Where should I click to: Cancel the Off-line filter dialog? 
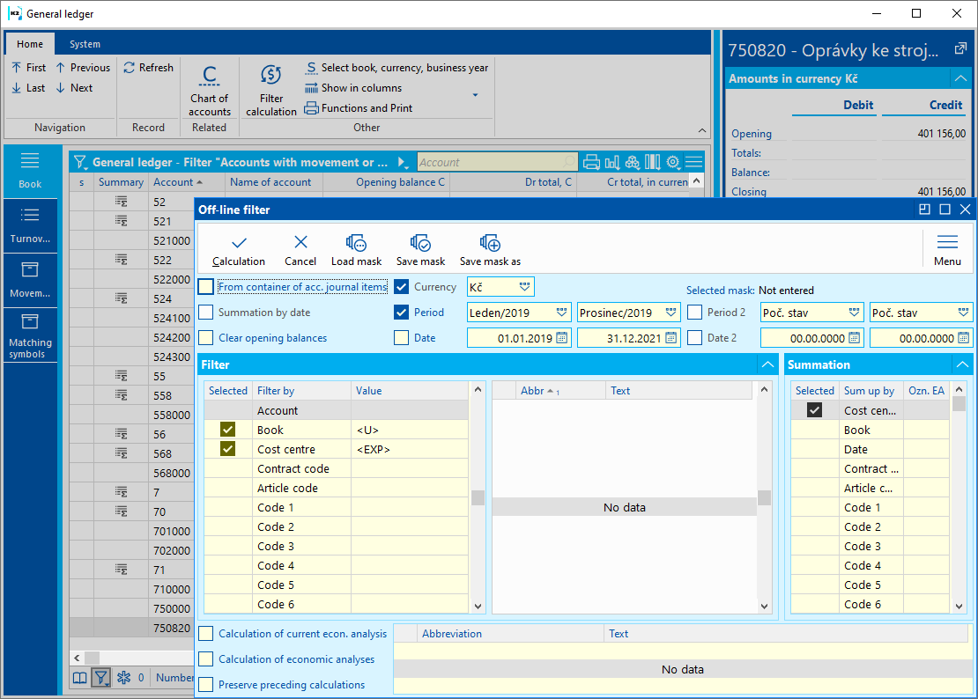coord(300,251)
